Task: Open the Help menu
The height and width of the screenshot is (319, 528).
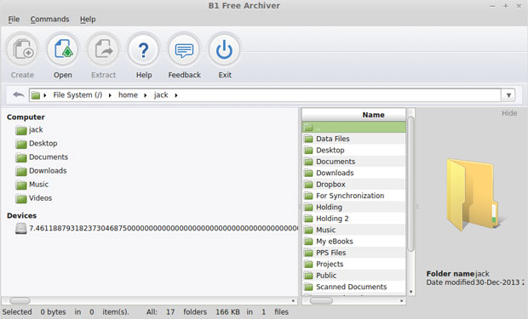Action: (88, 20)
